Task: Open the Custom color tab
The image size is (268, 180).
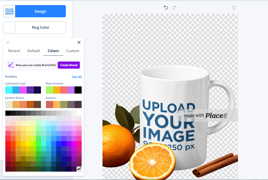Action: [73, 51]
